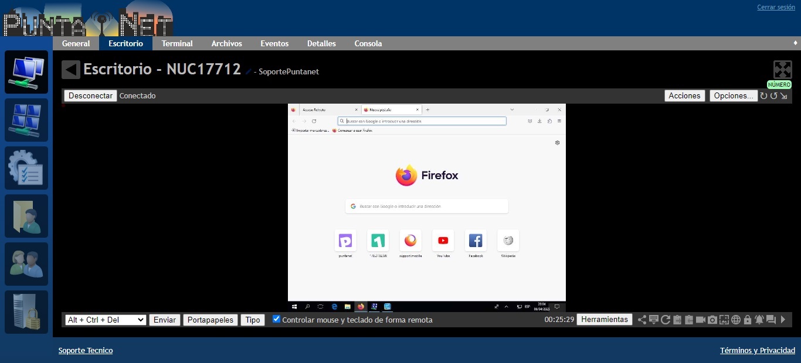This screenshot has height=363, width=801.
Task: Click the rotate clockwise icon beside Opciones
Action: [763, 96]
